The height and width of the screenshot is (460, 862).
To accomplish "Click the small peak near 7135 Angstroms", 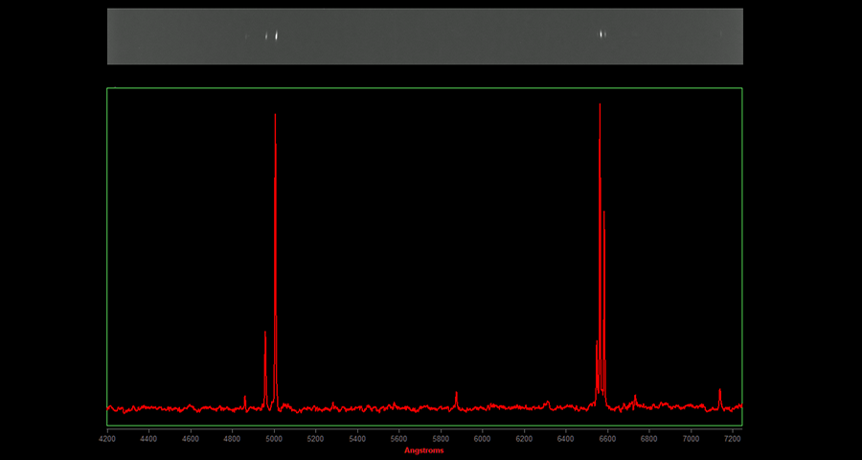I will pos(719,391).
